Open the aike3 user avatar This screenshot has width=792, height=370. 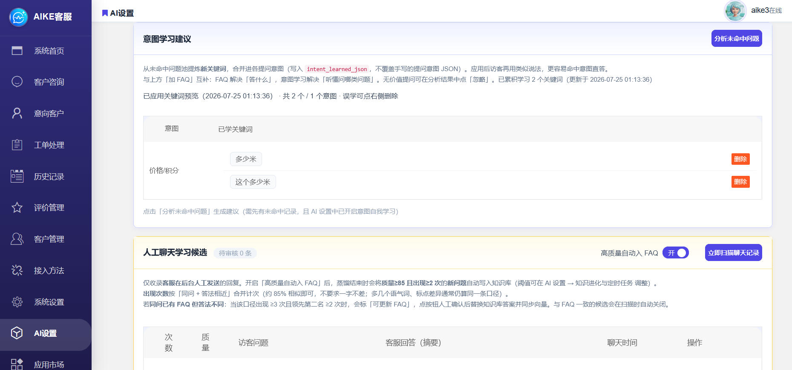tap(735, 11)
